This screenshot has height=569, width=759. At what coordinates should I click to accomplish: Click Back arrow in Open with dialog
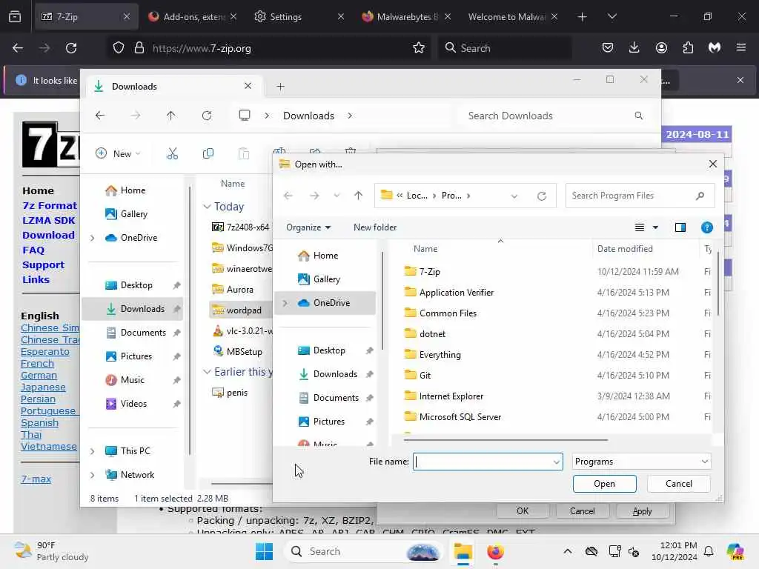(288, 196)
